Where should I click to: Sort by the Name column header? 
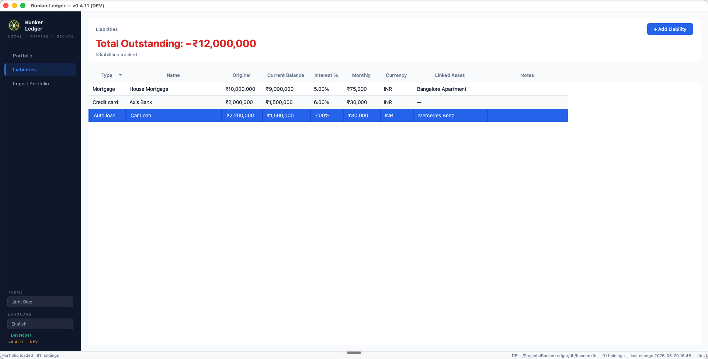173,75
